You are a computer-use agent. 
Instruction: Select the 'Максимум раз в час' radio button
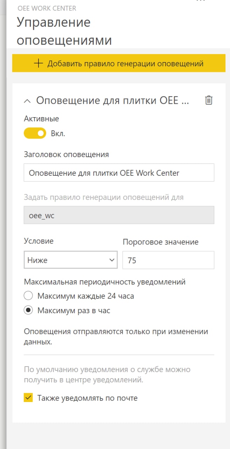(x=28, y=310)
